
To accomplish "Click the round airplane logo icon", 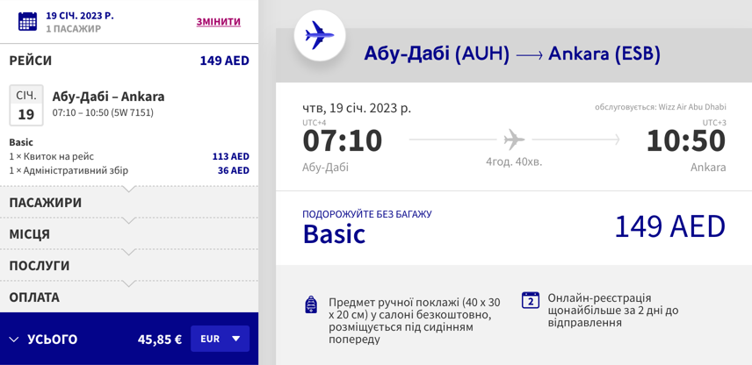I will click(x=320, y=35).
